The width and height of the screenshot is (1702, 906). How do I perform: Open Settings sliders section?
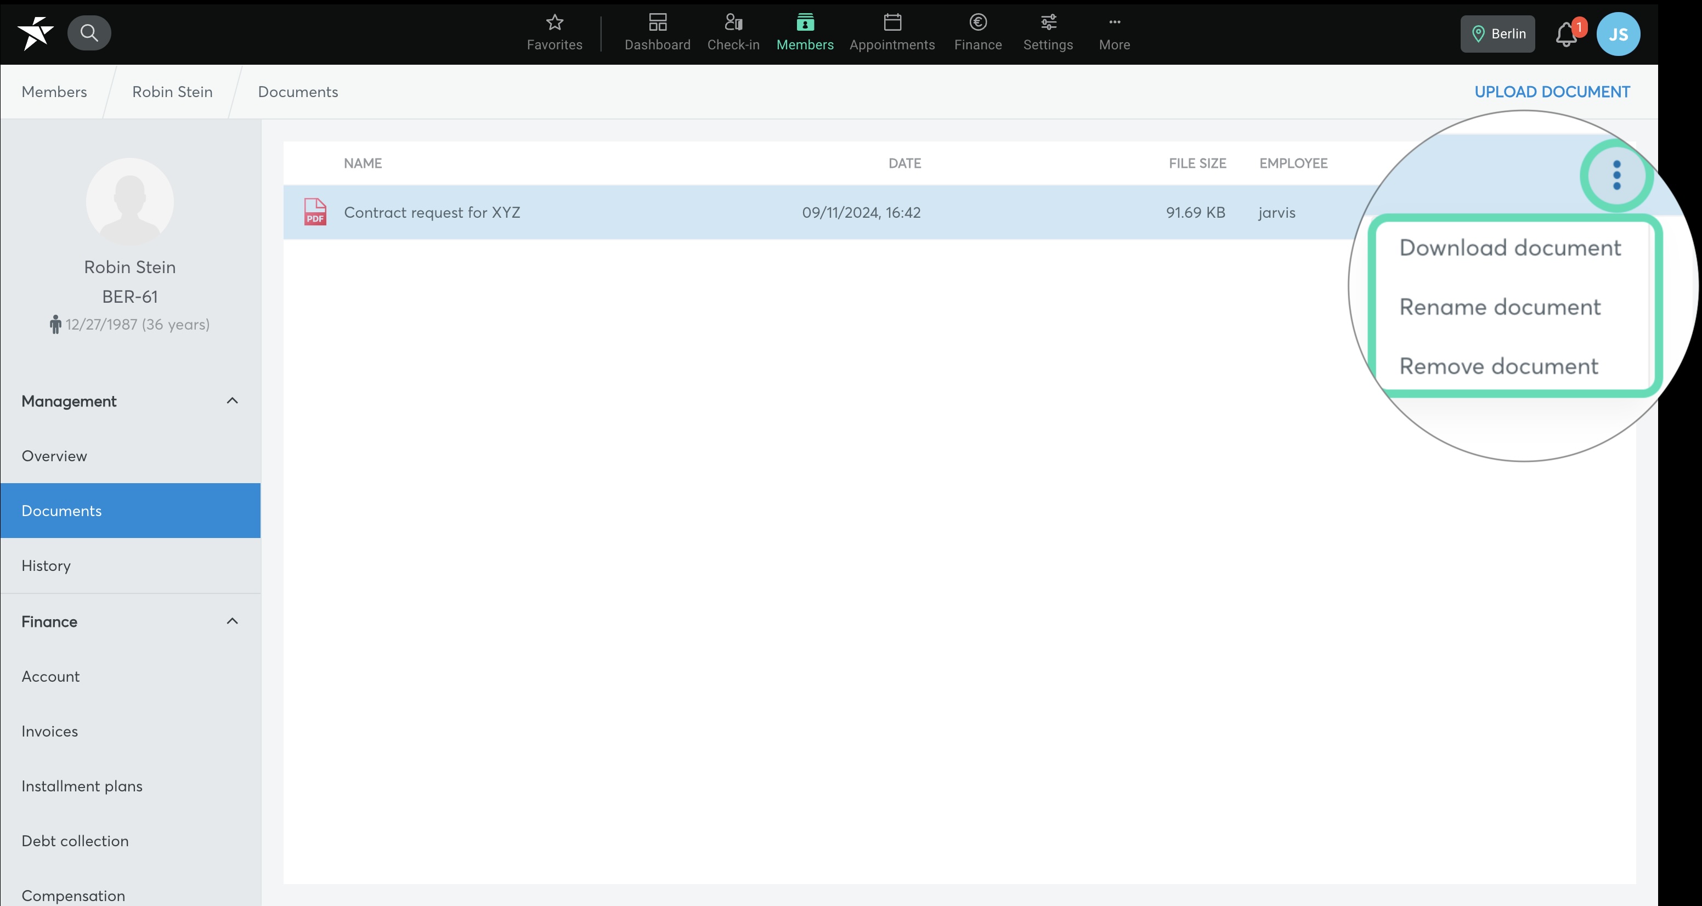[1048, 32]
